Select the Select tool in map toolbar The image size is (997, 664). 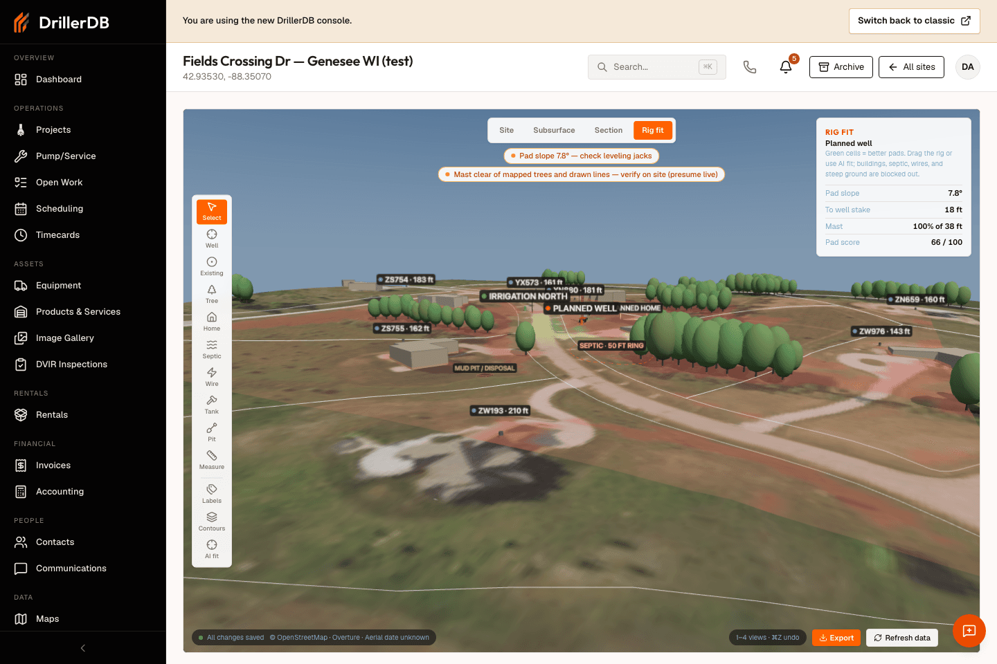tap(212, 212)
